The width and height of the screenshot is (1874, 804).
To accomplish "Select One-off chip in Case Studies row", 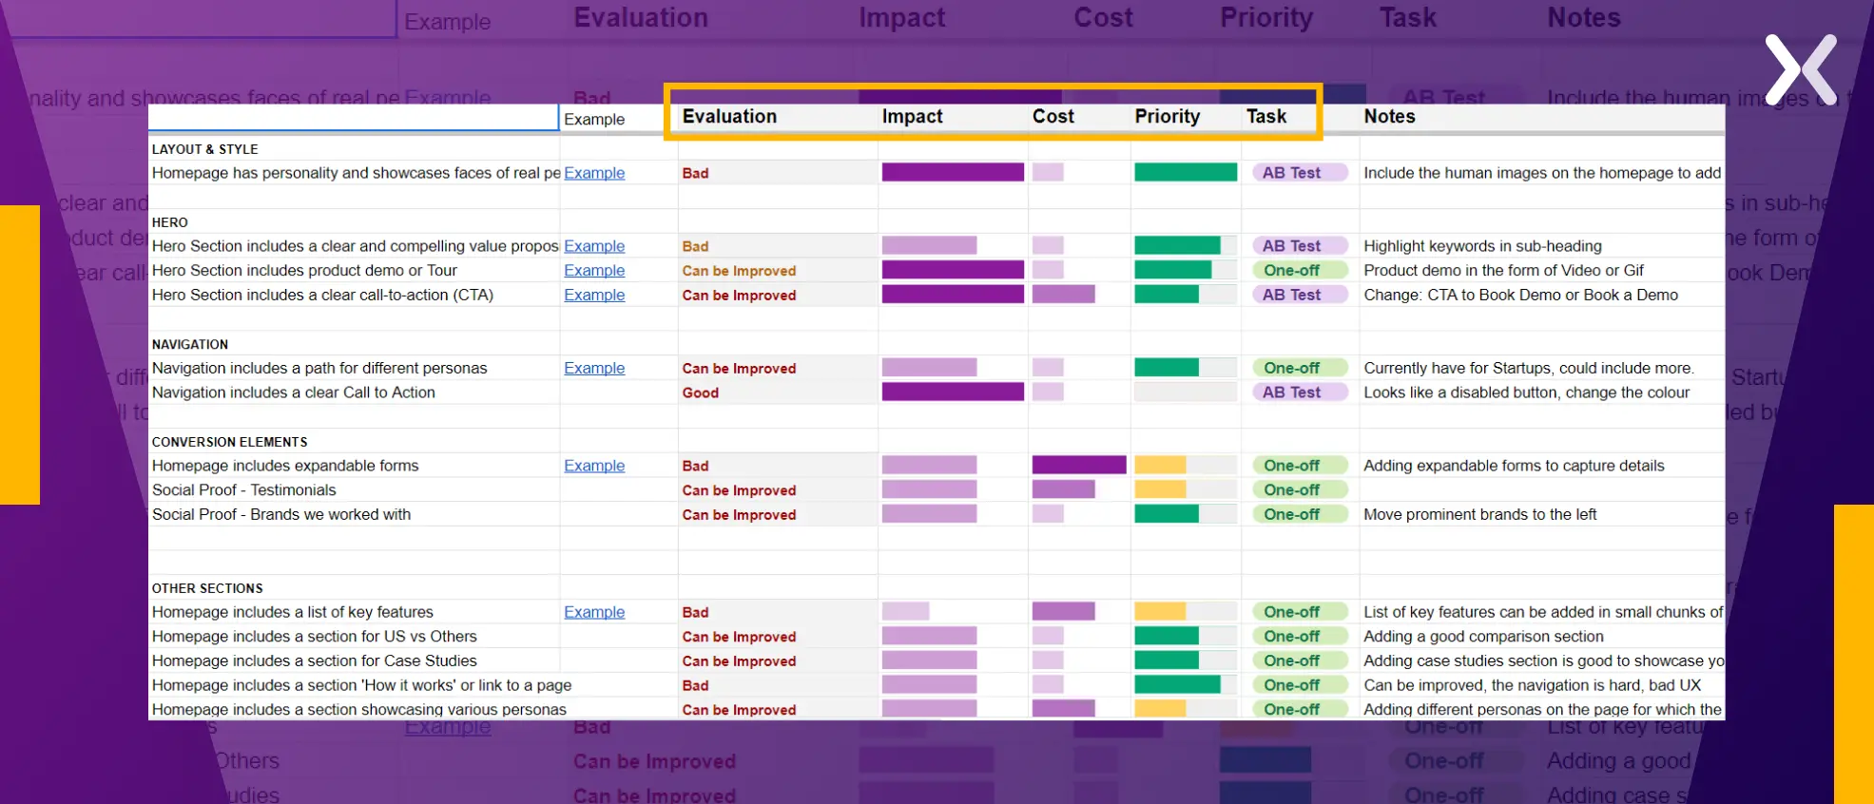I will coord(1299,661).
